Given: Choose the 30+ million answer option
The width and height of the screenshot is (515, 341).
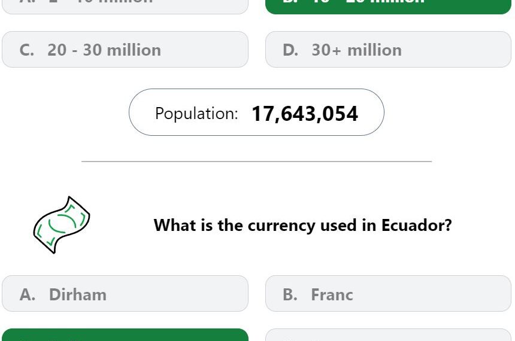Looking at the screenshot, I should pos(388,50).
